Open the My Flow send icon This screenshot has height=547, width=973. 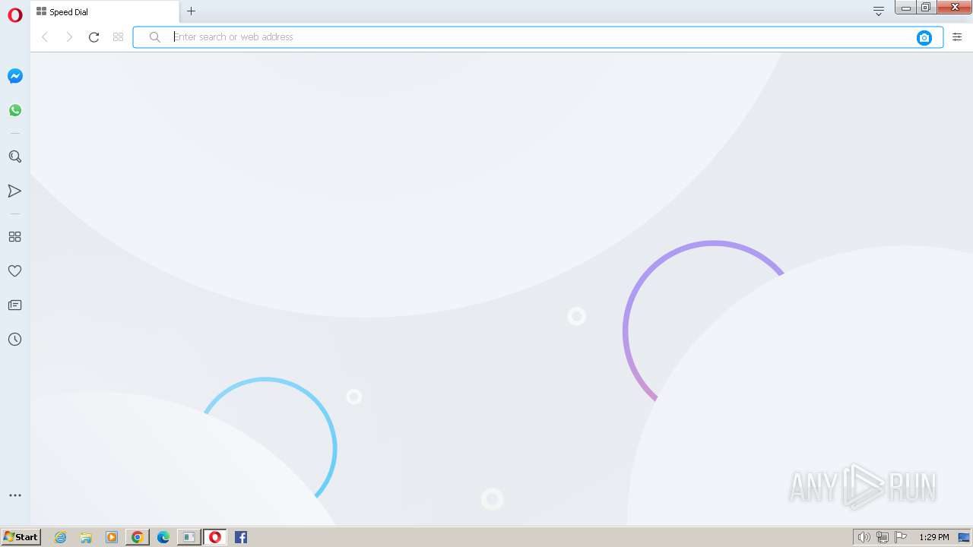click(x=14, y=191)
